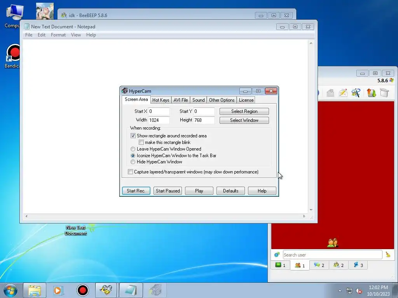Open the Windows Start menu
Image resolution: width=398 pixels, height=298 pixels.
(x=10, y=290)
